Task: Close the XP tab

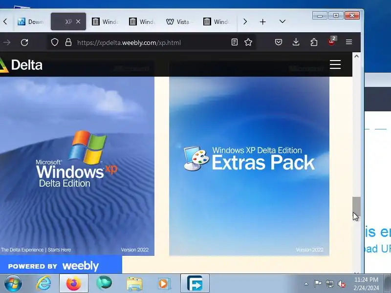Action: tap(78, 21)
